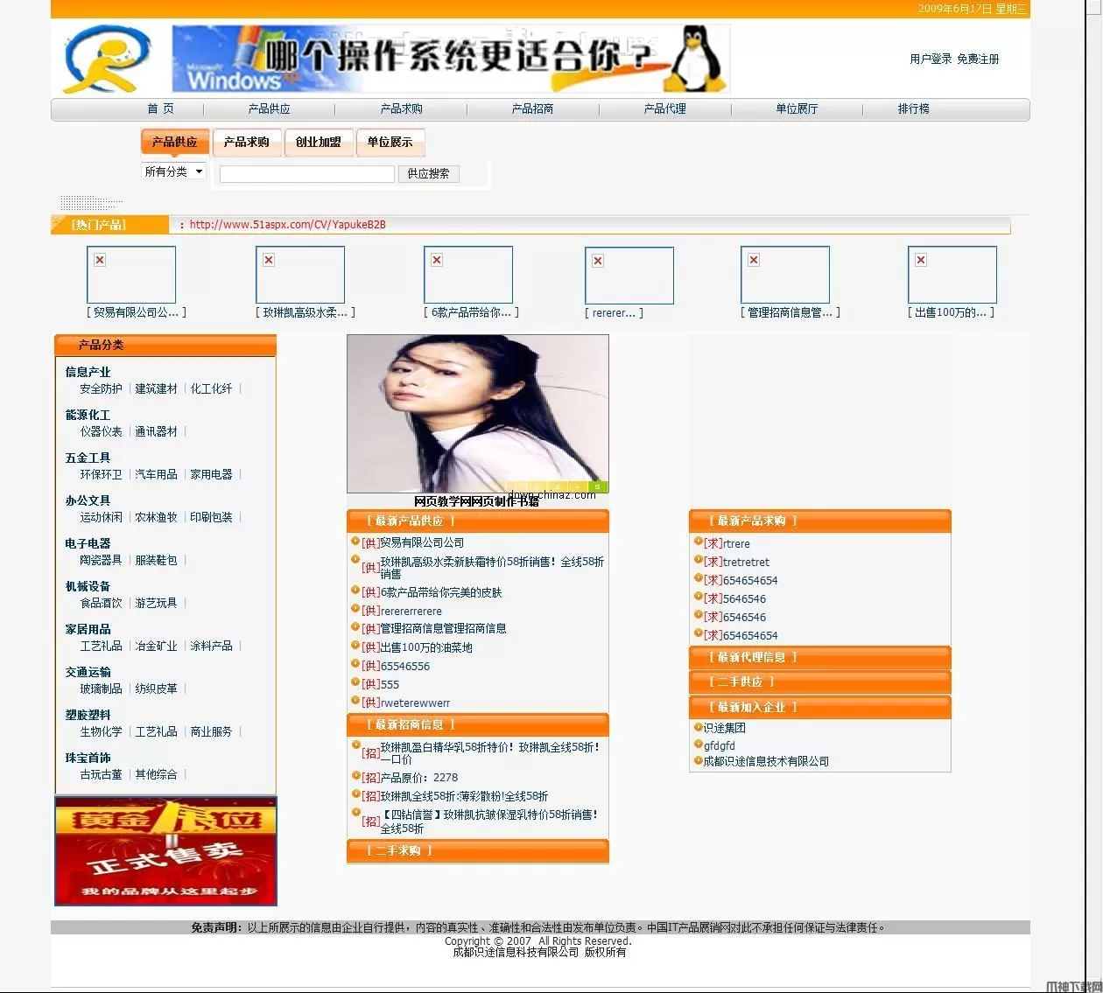Open the 所有分类 category dropdown

174,171
